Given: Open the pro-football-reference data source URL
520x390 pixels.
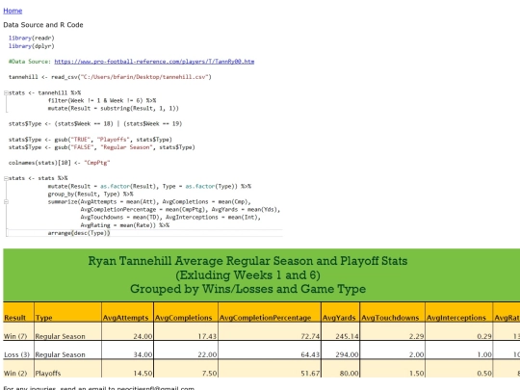Looking at the screenshot, I should tap(154, 62).
